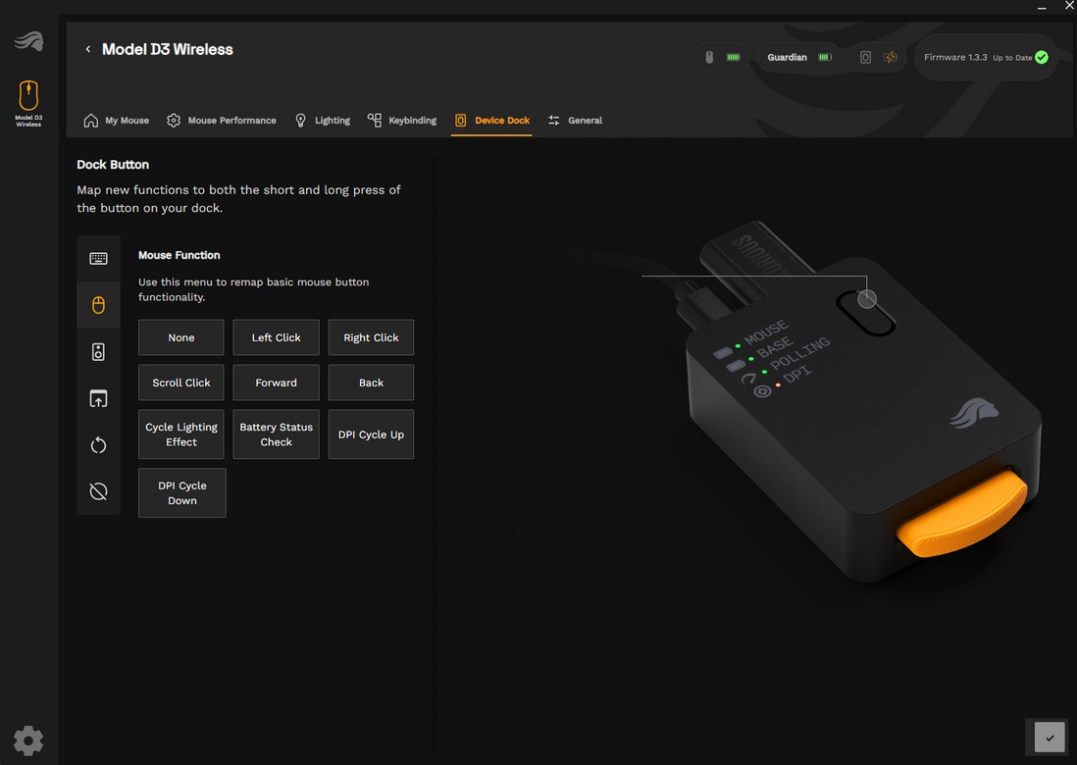This screenshot has height=765, width=1077.
Task: Assign the Forward function
Action: pos(277,382)
